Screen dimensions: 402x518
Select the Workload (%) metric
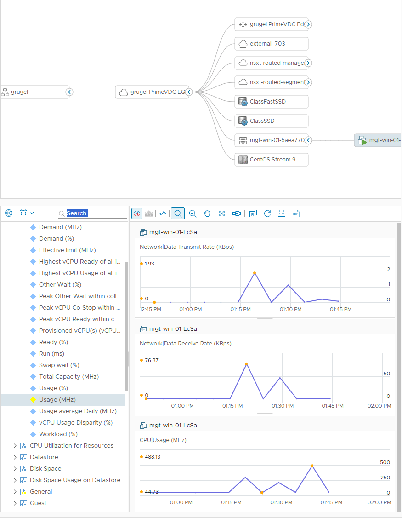point(58,434)
